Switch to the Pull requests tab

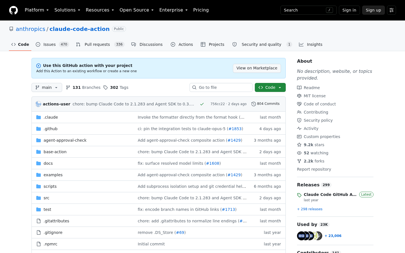(x=100, y=44)
